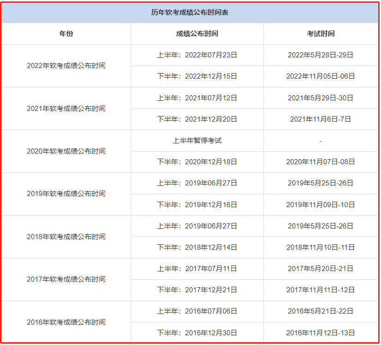Click the cell 上半年：2022年07月23日
381x345 pixels.
[x=197, y=55]
